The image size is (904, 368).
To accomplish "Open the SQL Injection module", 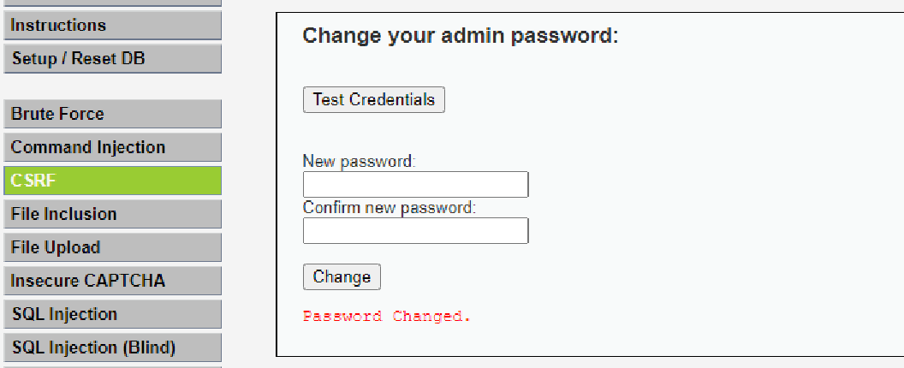I will (111, 314).
